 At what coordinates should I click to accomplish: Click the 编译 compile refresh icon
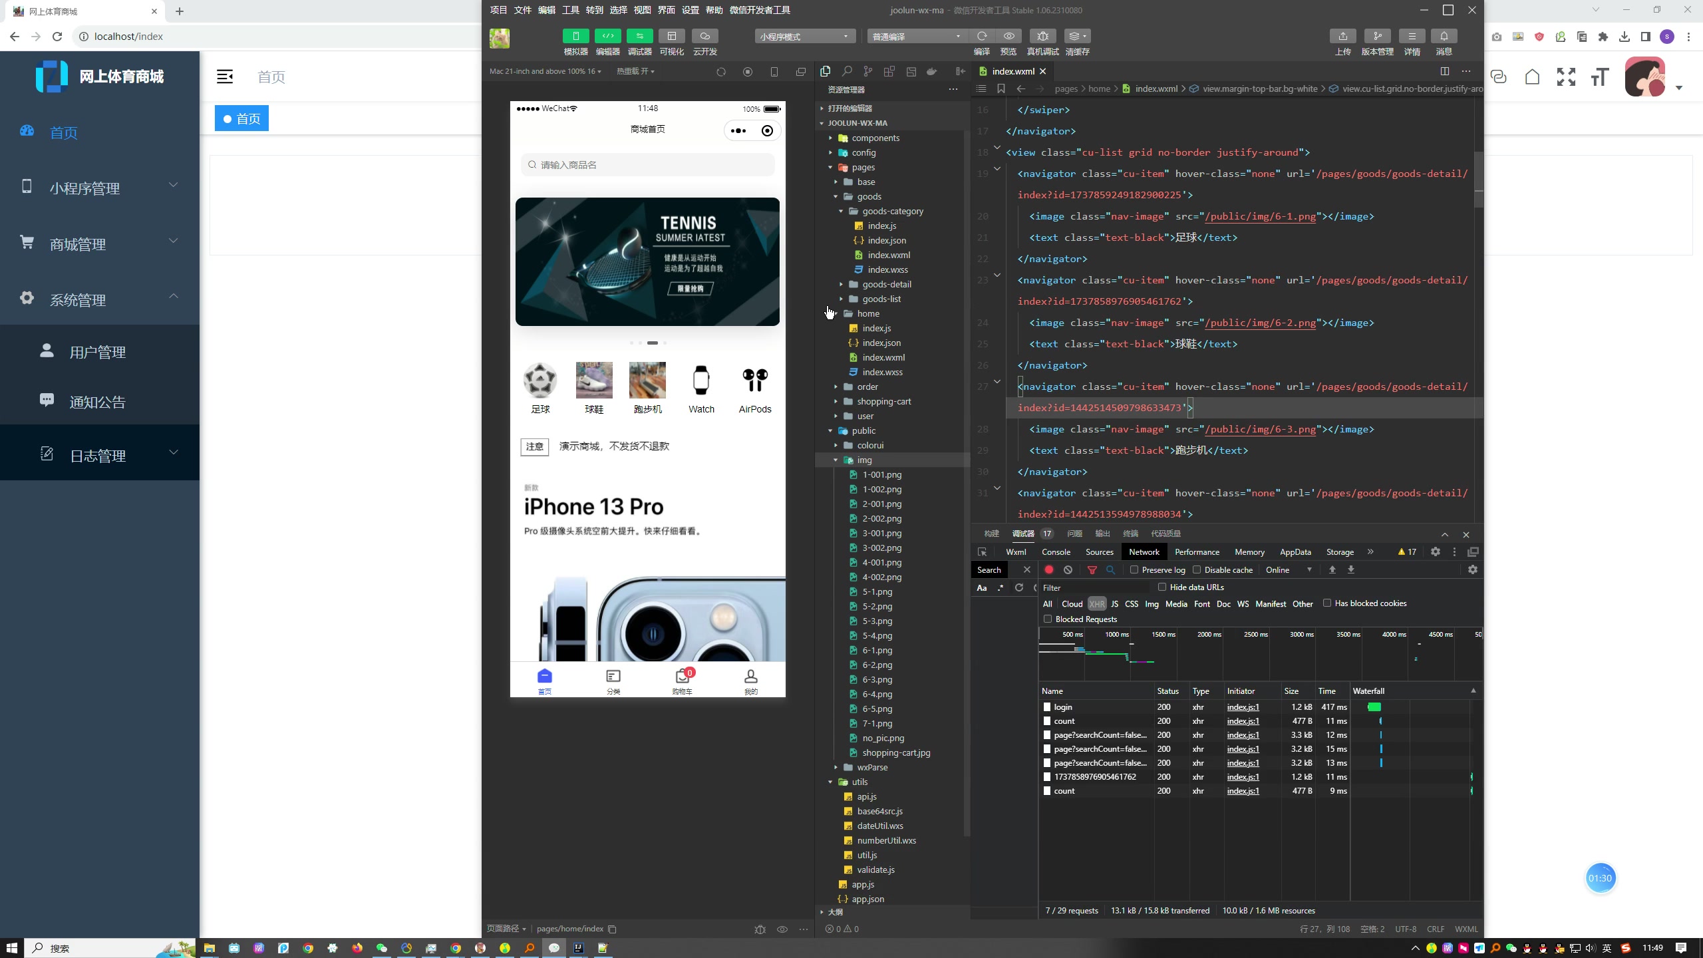(981, 36)
